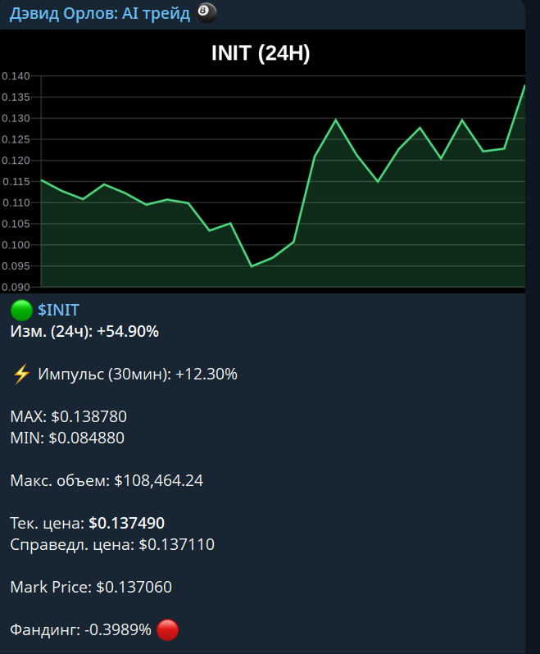
Task: Click the 0.090 y-axis label
Action: [x=16, y=287]
